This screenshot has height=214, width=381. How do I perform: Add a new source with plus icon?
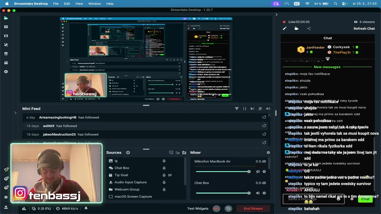point(128,152)
